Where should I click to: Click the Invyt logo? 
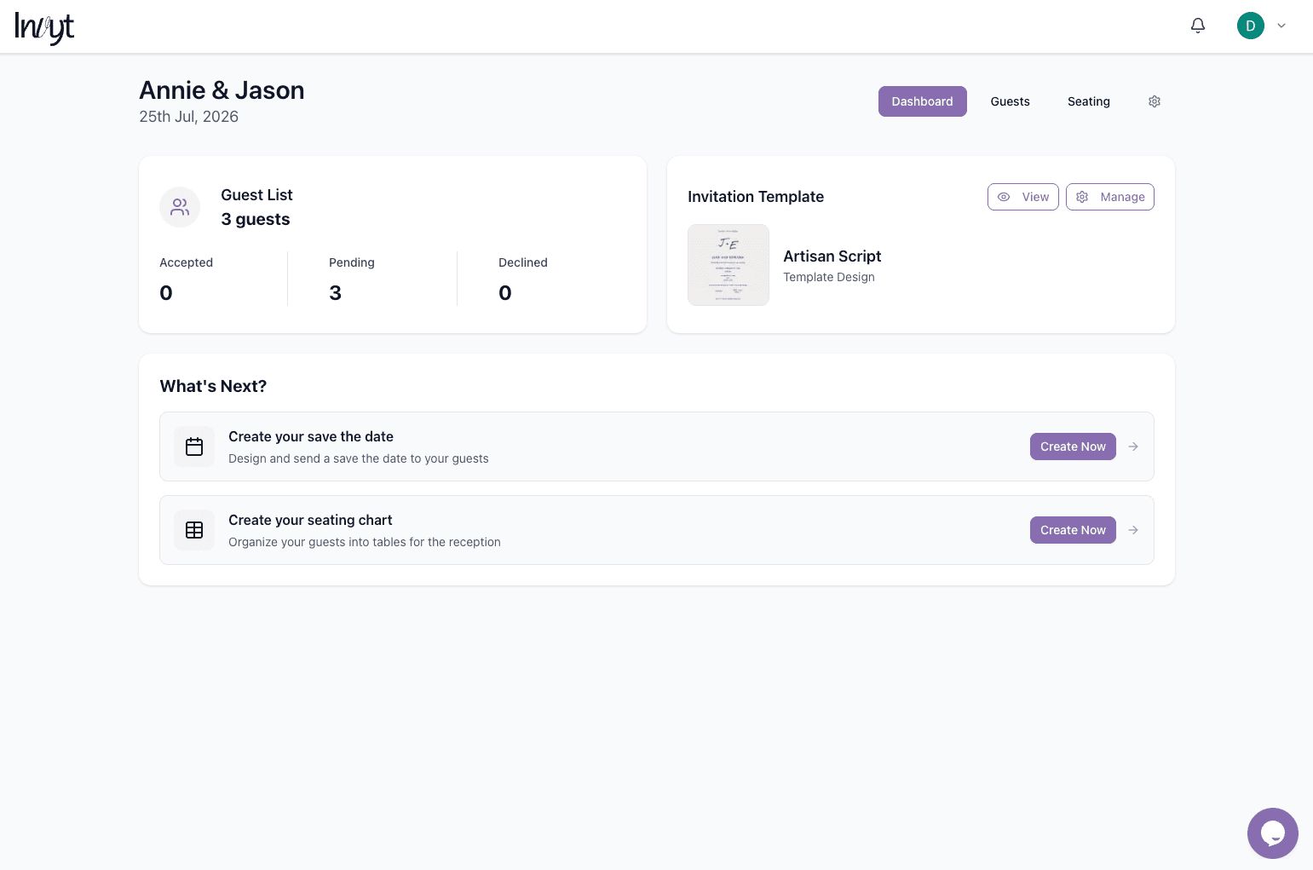click(43, 26)
